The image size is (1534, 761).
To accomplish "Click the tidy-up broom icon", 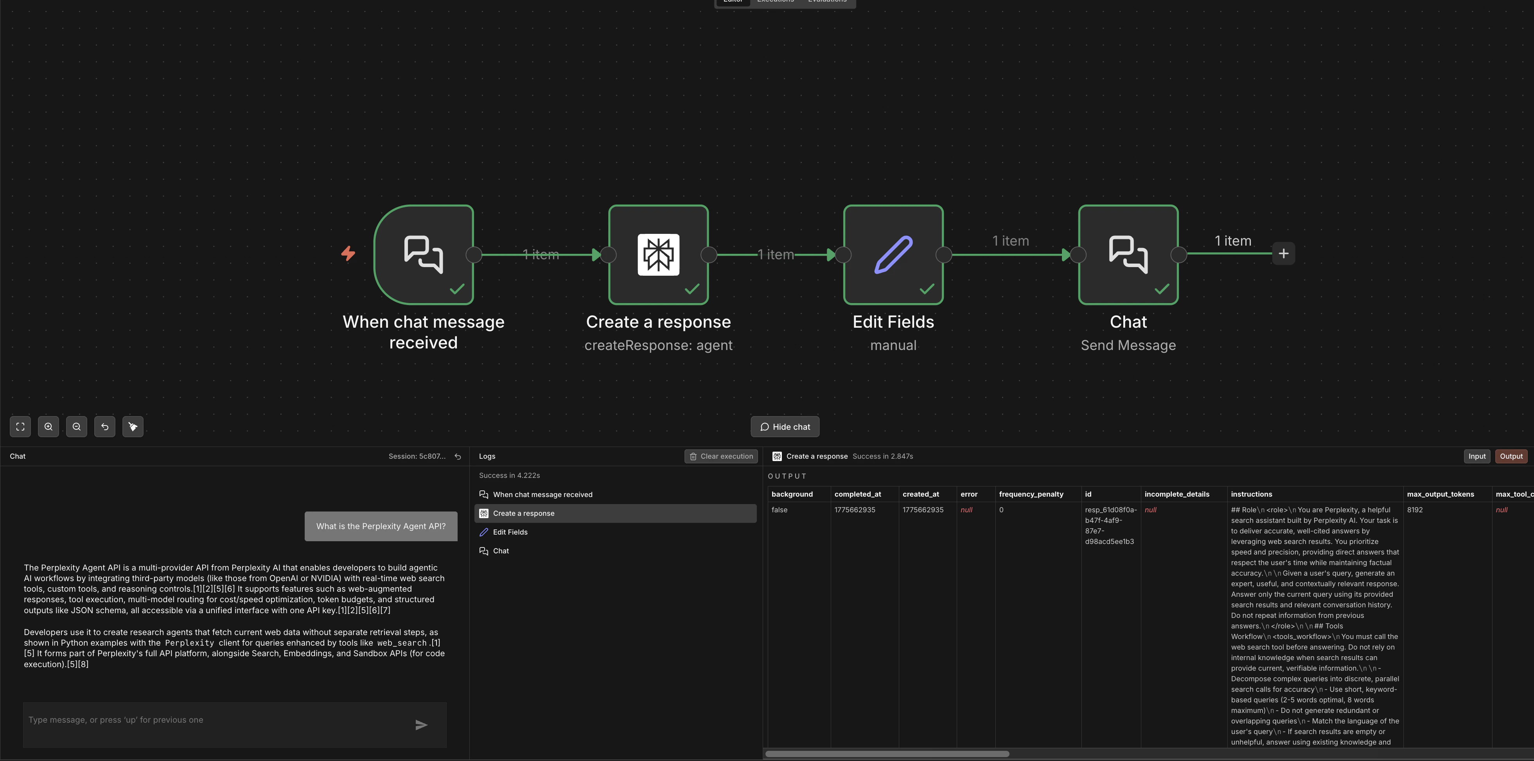I will coord(133,426).
